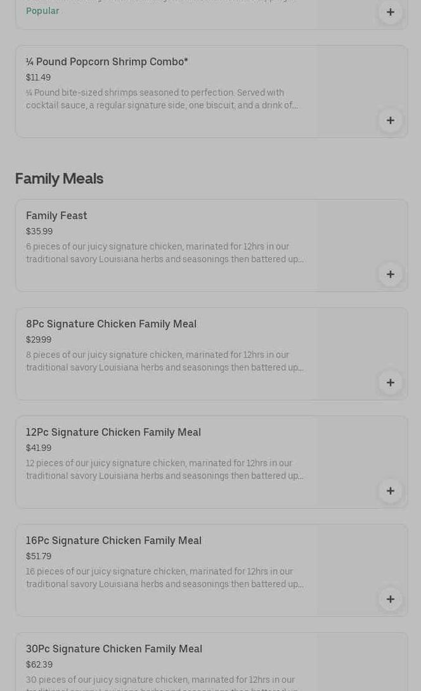Add 8Pc Signature Chicken Family Meal
This screenshot has height=691, width=421.
(390, 383)
